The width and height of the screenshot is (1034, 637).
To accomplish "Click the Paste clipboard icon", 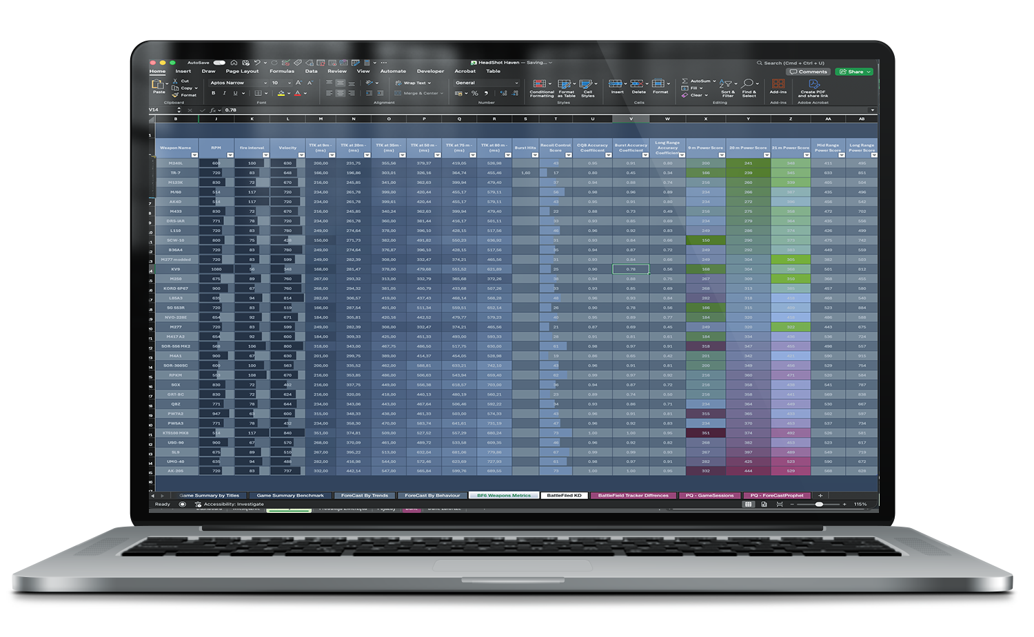I will click(159, 85).
